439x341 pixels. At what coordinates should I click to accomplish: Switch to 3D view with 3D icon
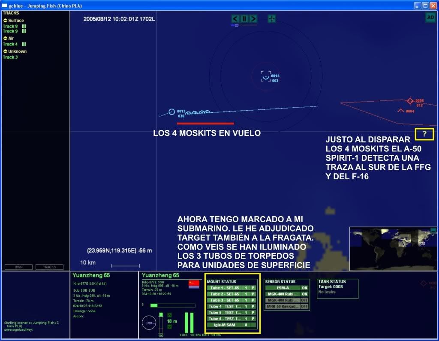coord(430,17)
